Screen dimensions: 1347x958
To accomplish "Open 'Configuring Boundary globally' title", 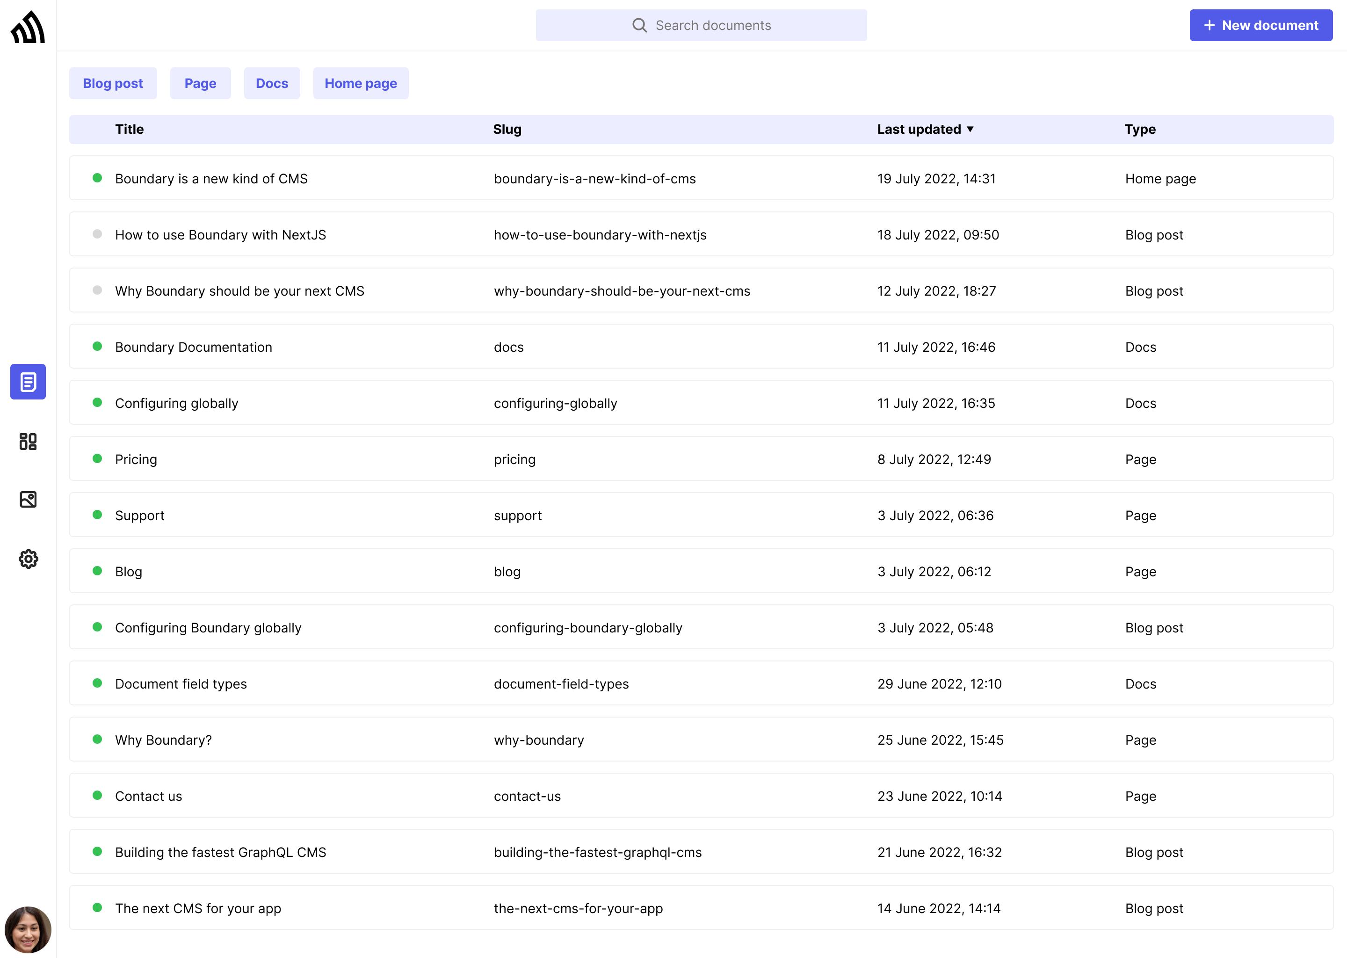I will pyautogui.click(x=208, y=628).
